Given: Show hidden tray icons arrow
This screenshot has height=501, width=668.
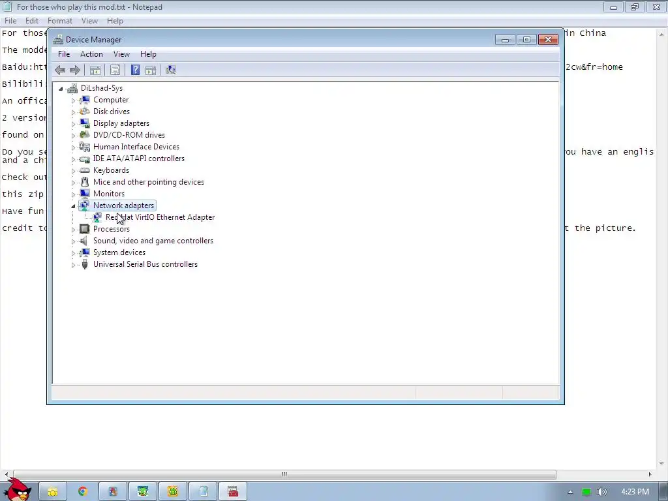Looking at the screenshot, I should [x=570, y=492].
